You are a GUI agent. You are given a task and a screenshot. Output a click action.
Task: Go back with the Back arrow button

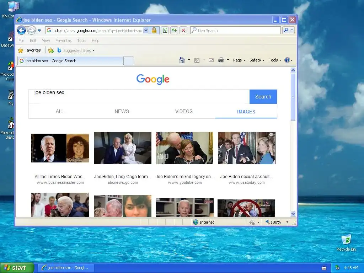point(21,31)
